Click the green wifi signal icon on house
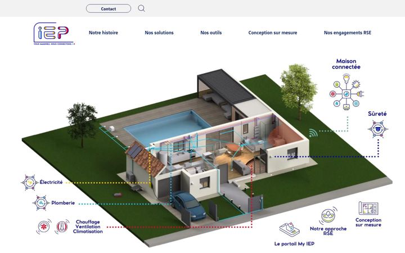 pyautogui.click(x=313, y=133)
